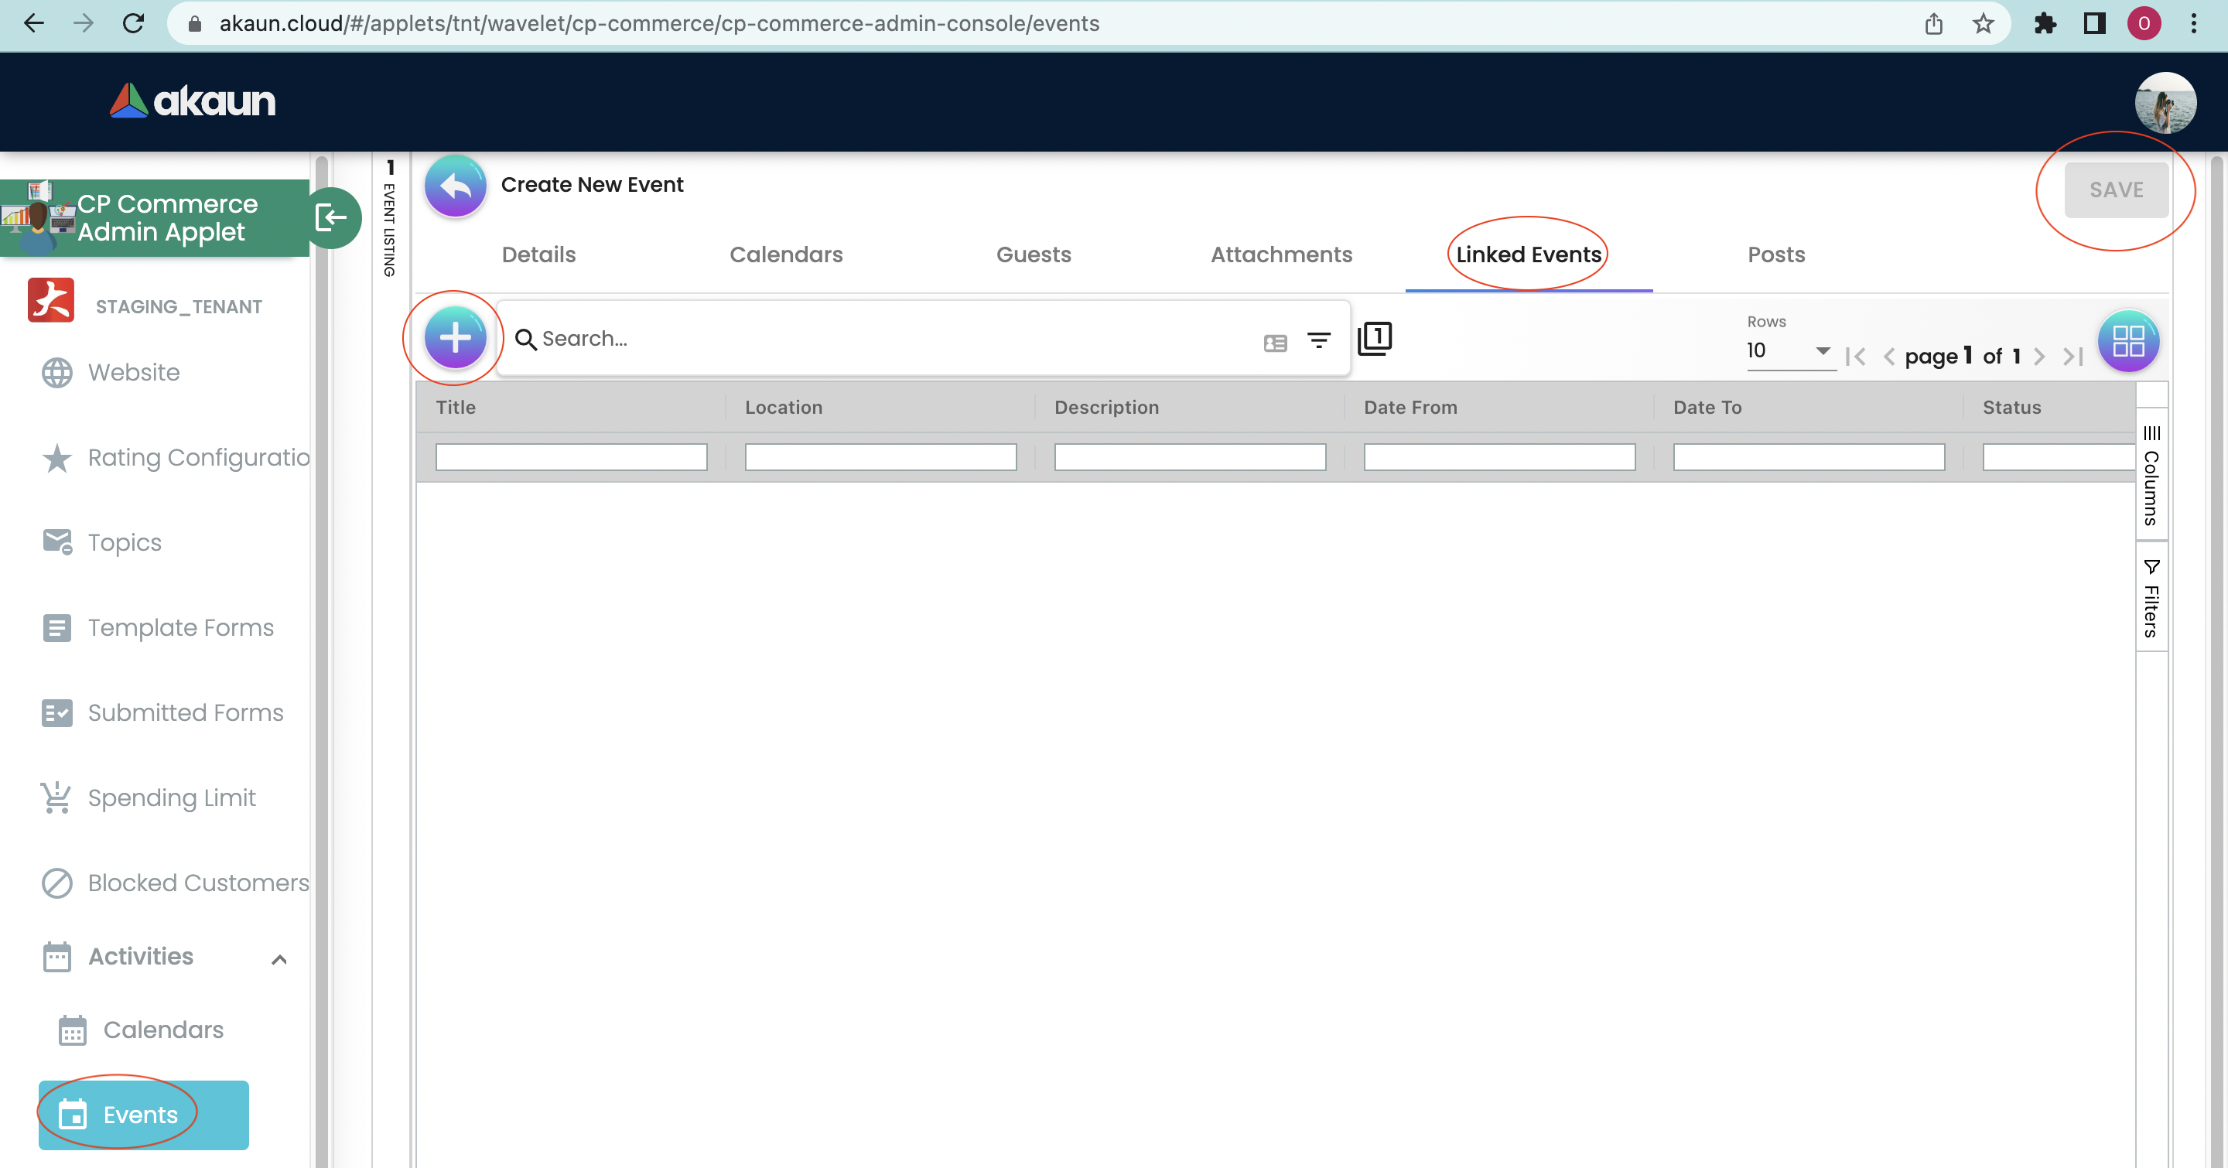Click the applet exit icon in sidebar
The height and width of the screenshot is (1168, 2228).
tap(332, 218)
